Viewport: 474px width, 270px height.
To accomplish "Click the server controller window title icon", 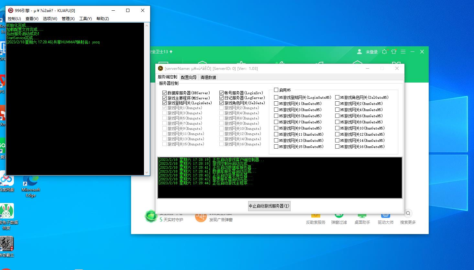I will click(160, 68).
